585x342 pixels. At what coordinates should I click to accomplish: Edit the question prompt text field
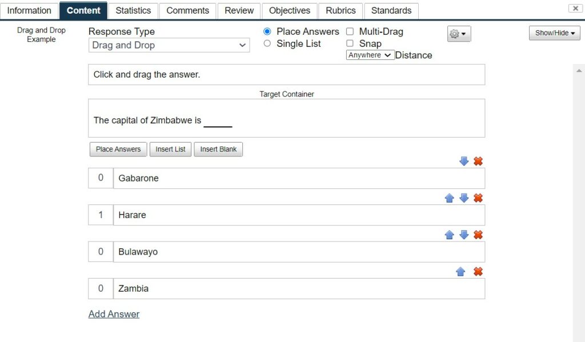click(287, 75)
